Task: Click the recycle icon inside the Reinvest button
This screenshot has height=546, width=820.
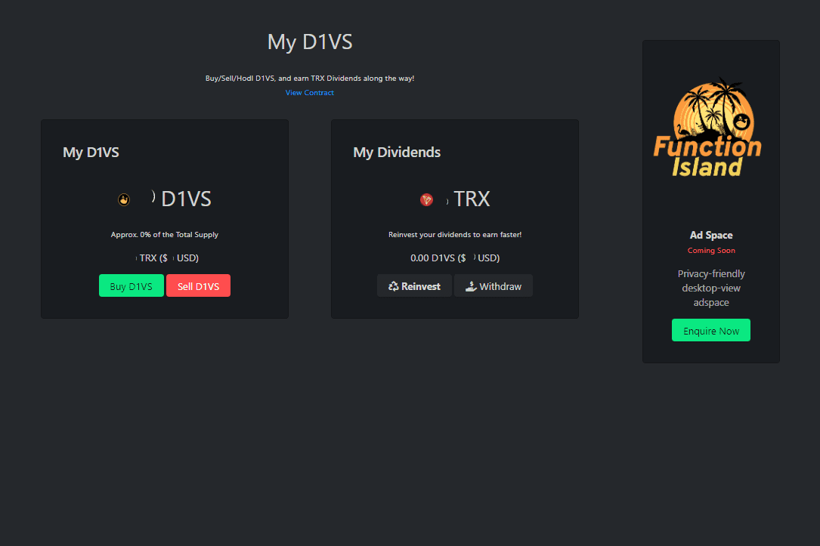Action: coord(392,285)
